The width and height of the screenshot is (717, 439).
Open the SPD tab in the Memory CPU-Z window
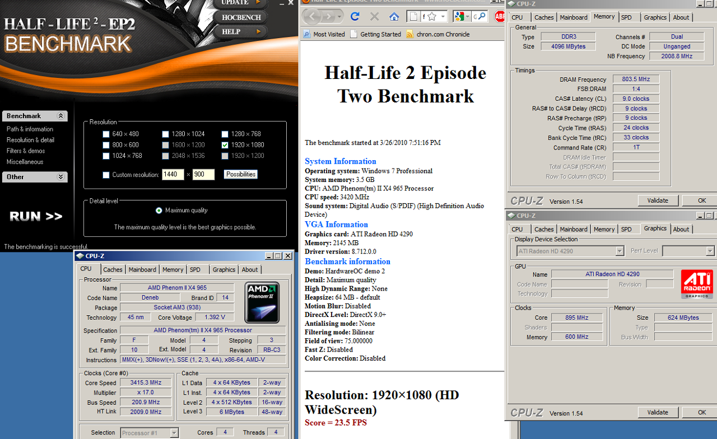pos(626,17)
